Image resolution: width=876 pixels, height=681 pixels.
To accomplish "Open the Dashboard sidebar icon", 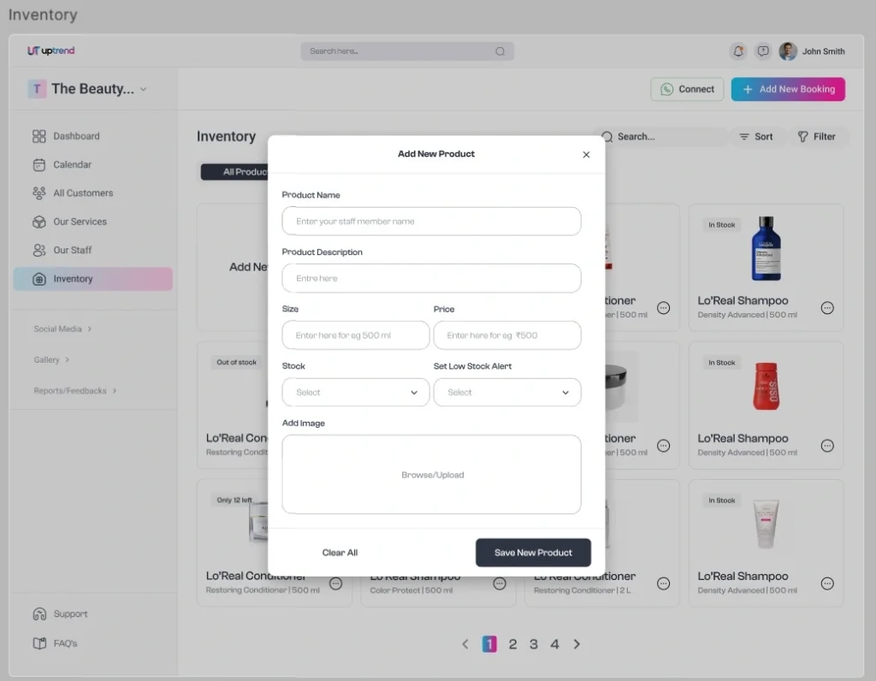I will click(x=40, y=135).
